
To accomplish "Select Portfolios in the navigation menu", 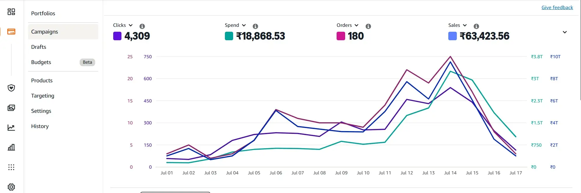I will [43, 13].
